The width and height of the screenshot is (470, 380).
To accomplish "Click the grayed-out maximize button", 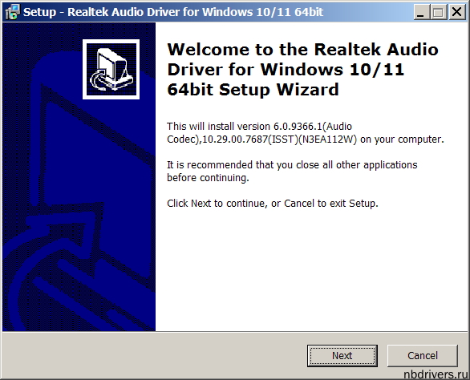I will [439, 12].
